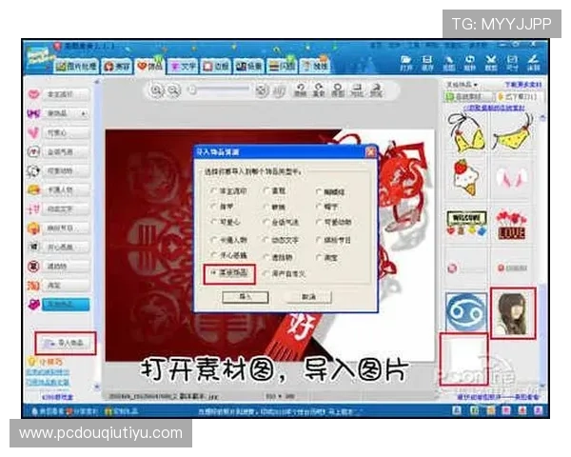This screenshot has height=457, width=571.
Task: Click the 淘宝 orange sidebar icon
Action: (33, 285)
